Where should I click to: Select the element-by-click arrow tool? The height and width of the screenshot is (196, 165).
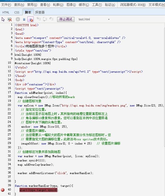[x=3, y=19]
